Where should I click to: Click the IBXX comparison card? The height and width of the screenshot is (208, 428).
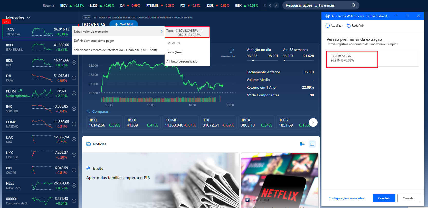[x=142, y=122]
